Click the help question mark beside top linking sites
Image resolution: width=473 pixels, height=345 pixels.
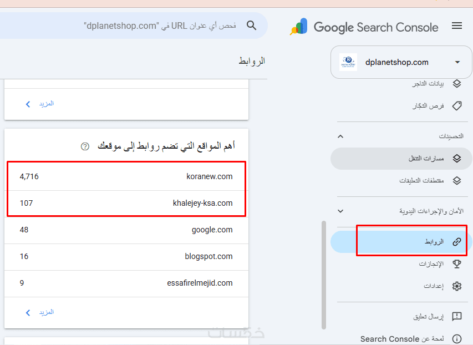pos(85,146)
